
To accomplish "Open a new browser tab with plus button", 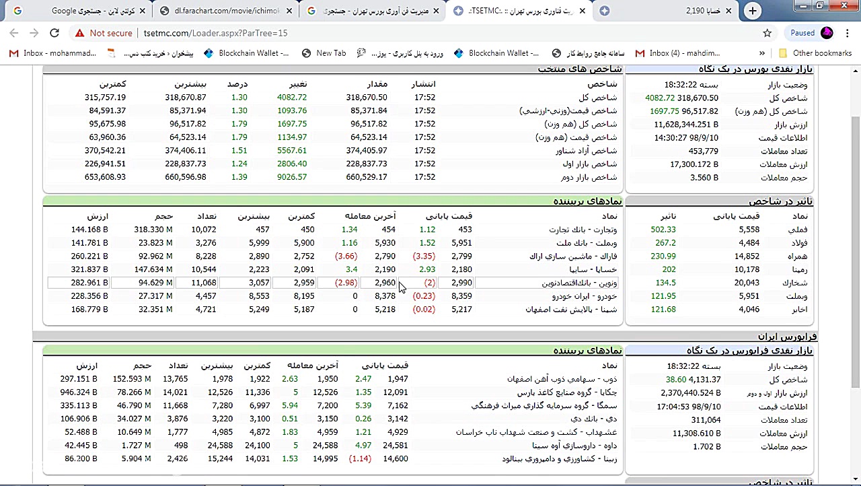I will click(x=752, y=11).
